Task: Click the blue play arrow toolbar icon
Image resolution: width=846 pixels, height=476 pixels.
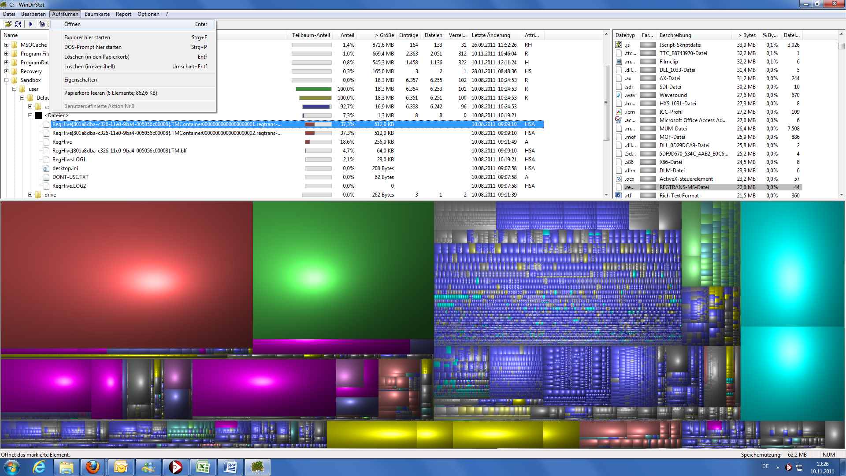Action: tap(31, 24)
